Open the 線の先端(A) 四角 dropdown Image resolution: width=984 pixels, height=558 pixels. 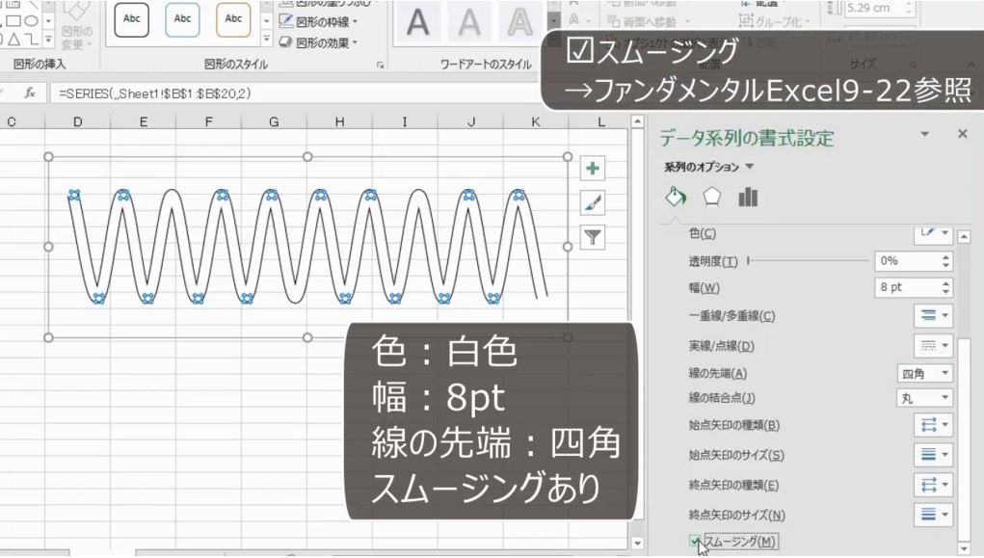click(924, 374)
